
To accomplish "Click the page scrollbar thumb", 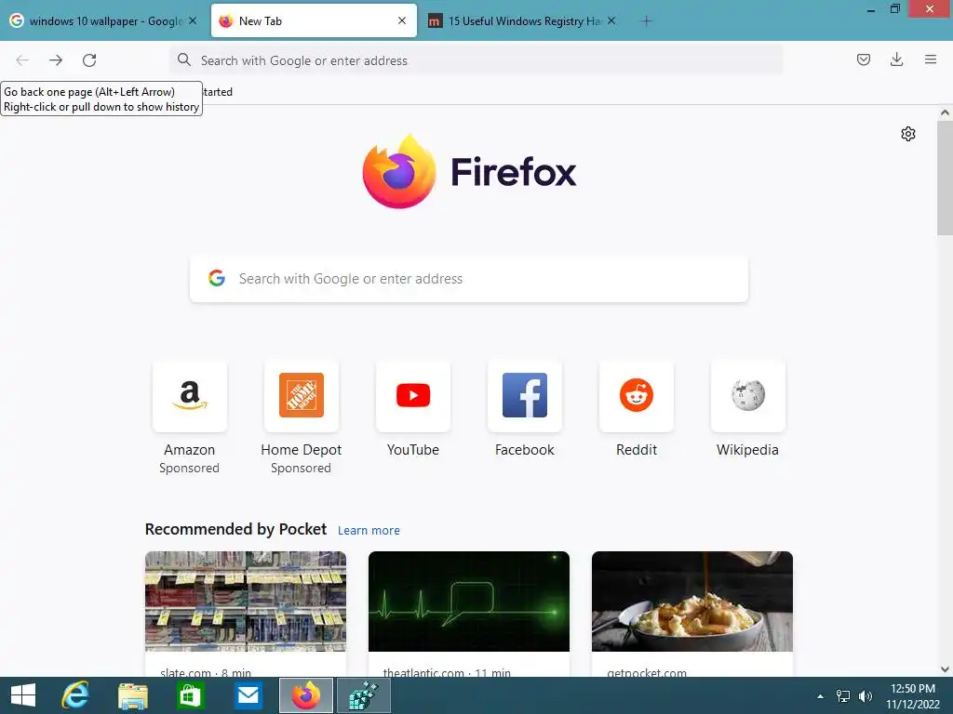I will coord(945,178).
